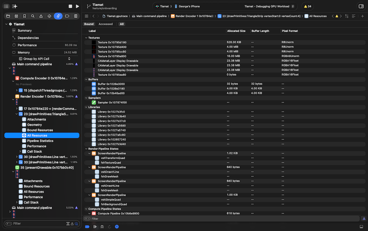368x231 pixels.
Task: Switch to the Accessed tab
Action: click(106, 24)
